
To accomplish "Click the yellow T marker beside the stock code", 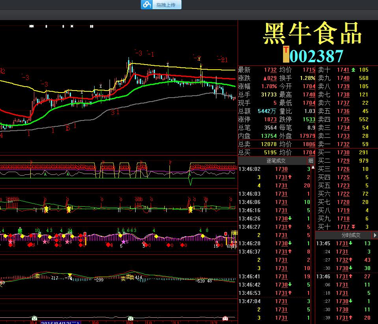I will coord(286,54).
